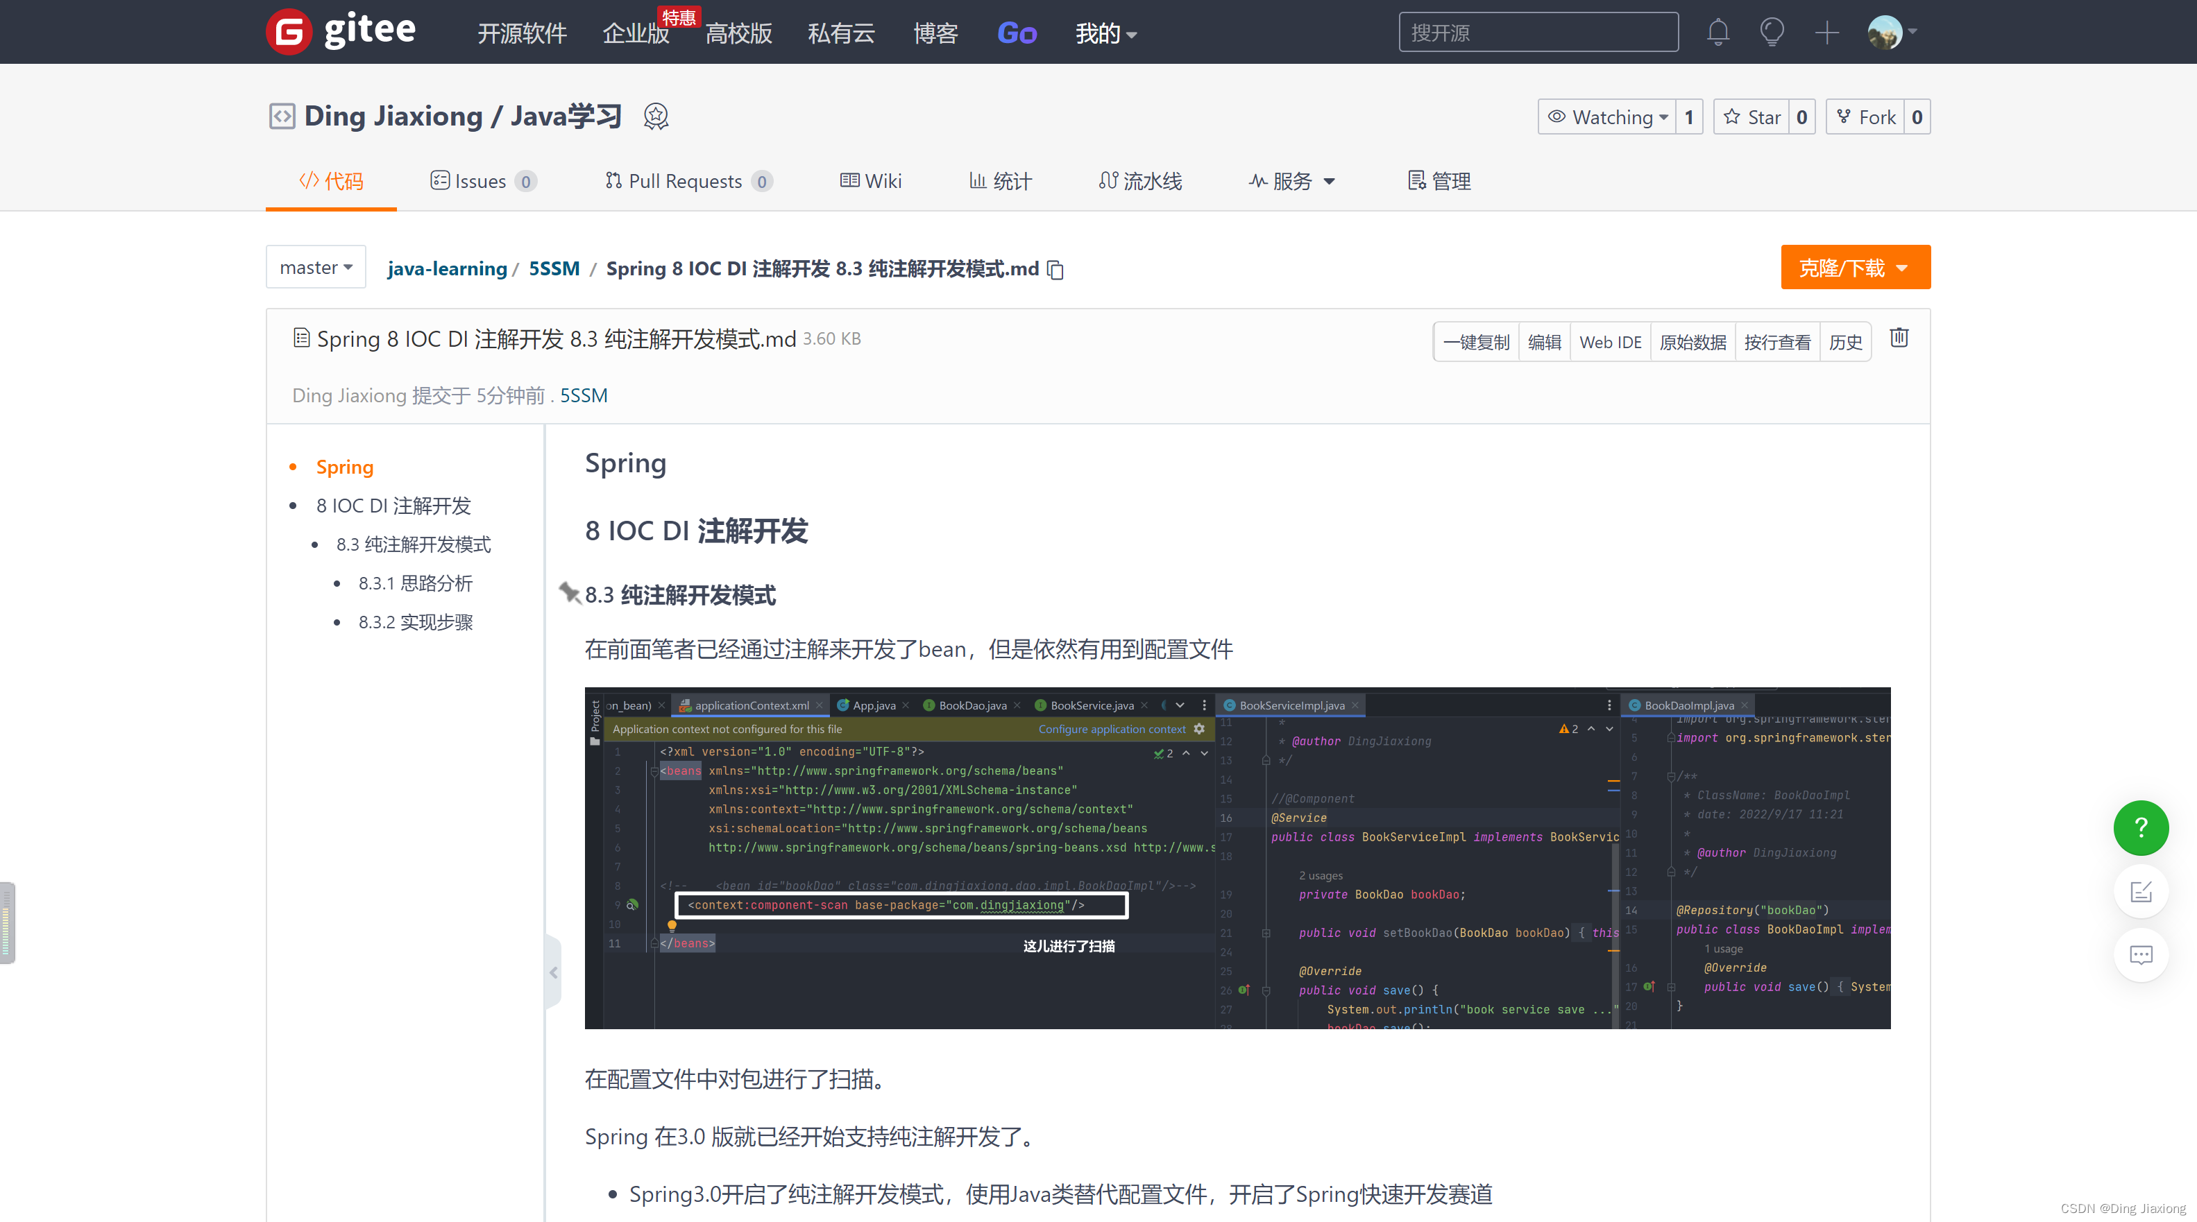Screen dimensions: 2197x1222
Task: Open the java-learning breadcrumb link
Action: click(x=447, y=268)
